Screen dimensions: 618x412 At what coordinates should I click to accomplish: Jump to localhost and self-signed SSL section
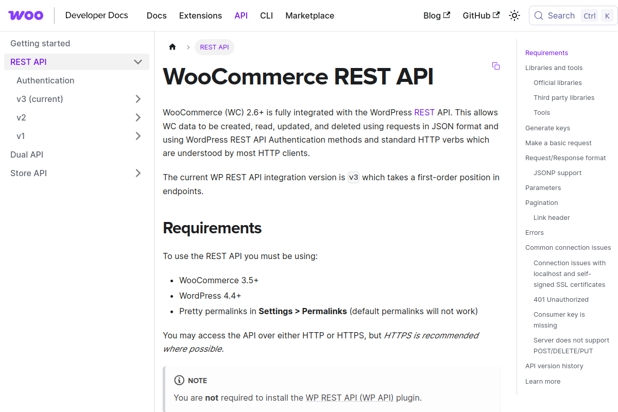coord(570,273)
